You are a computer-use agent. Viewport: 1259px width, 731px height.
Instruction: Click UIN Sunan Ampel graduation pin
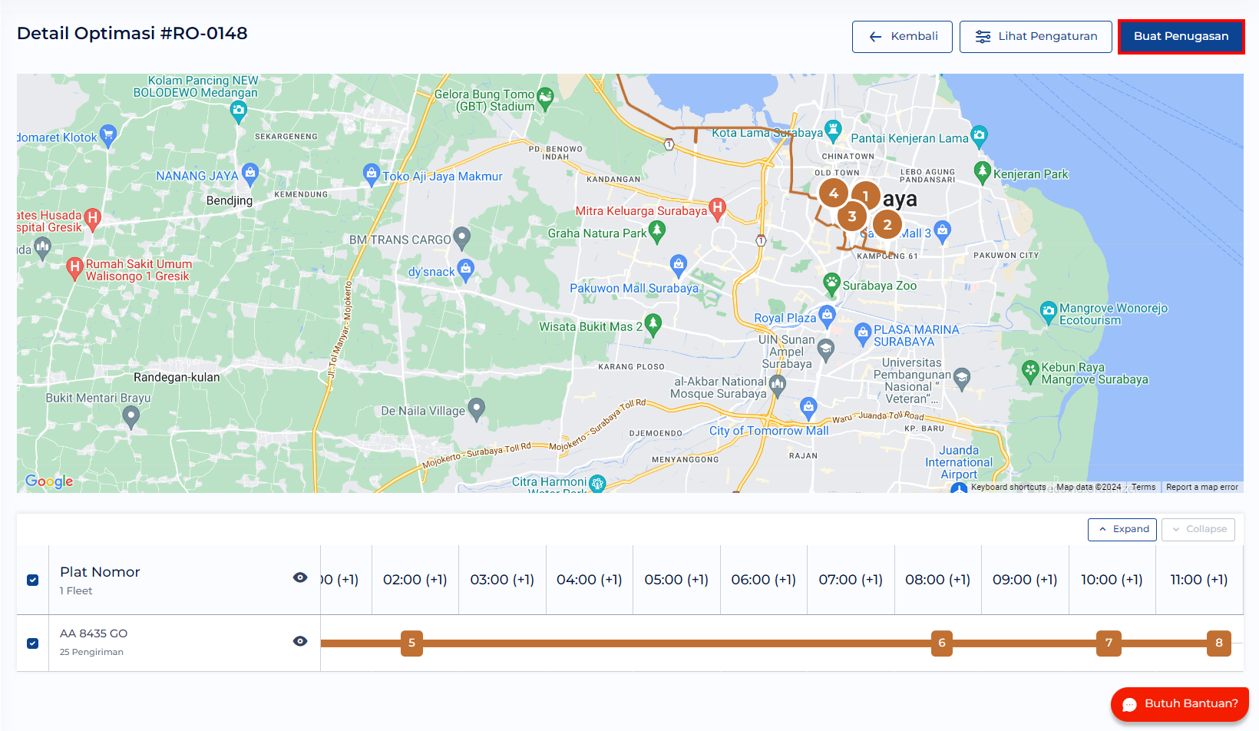pyautogui.click(x=825, y=349)
